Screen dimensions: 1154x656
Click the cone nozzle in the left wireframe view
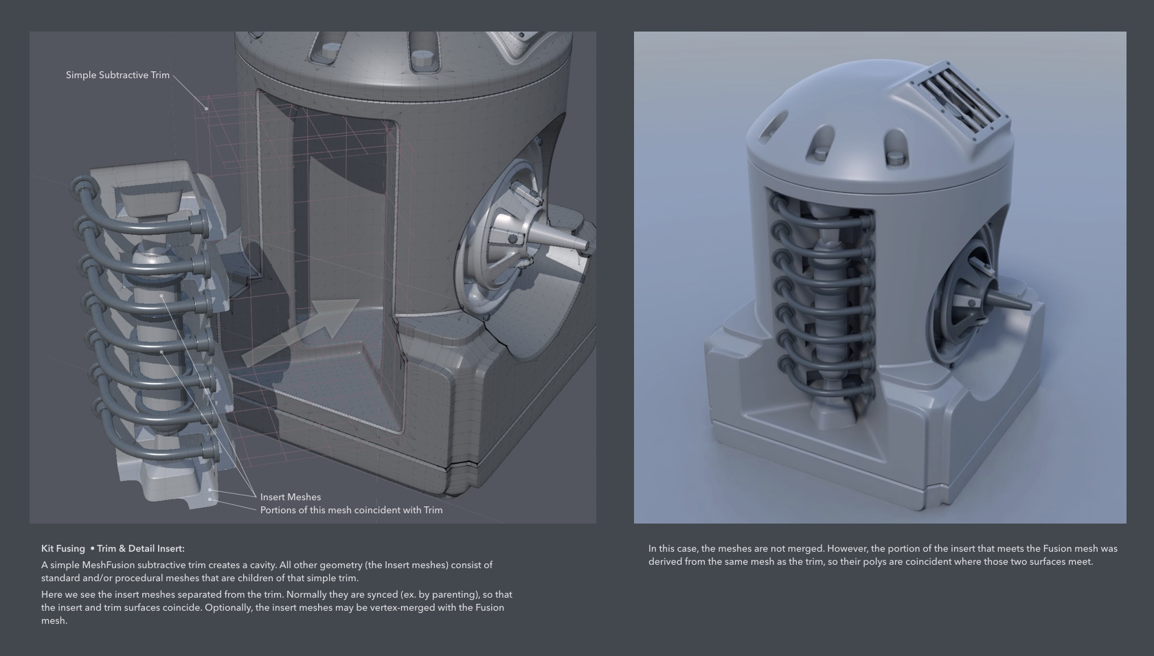(563, 242)
